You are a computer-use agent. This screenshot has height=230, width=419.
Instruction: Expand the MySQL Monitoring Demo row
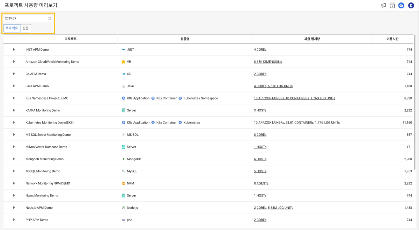(14, 171)
